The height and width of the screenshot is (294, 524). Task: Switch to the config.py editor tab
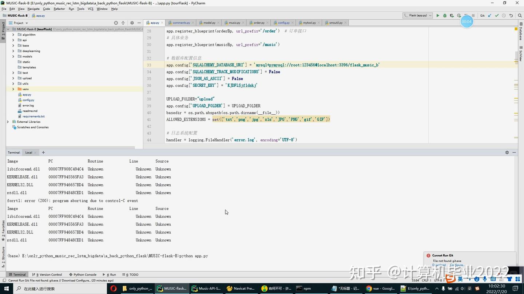click(x=283, y=23)
